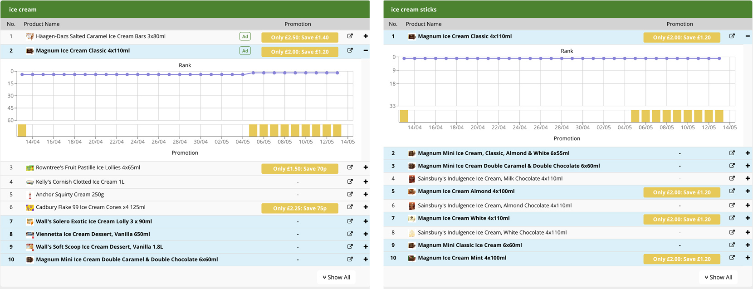Expand the Viennetta Vanilla 650ml row
This screenshot has height=289, width=753.
(x=366, y=234)
